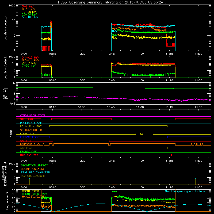214x214 pixels.
Task: Click the DECIMATION_WEIGHT legend label
Action: click(34, 169)
